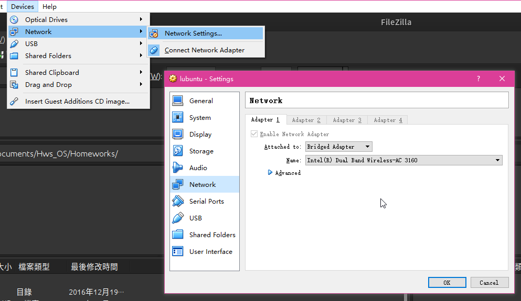Viewport: 521px width, 301px height.
Task: Click the 最後修改時間 column header in FileZilla
Action: [x=94, y=267]
